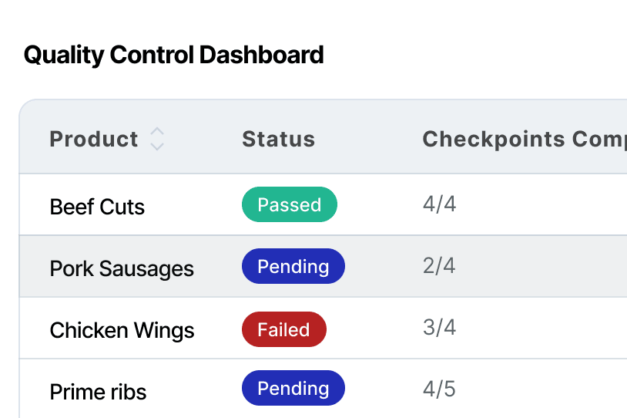Click the Status column header

tap(279, 140)
